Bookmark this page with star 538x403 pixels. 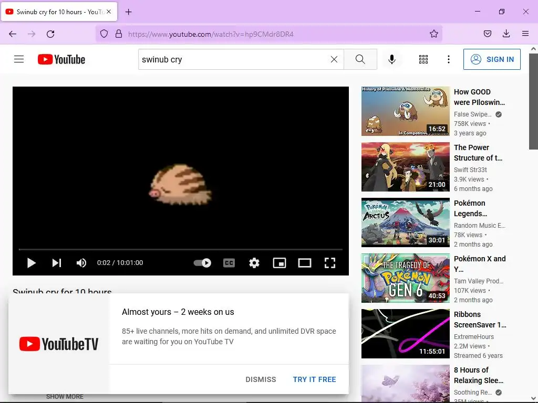coord(434,34)
